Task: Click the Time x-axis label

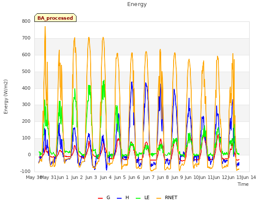Action: pyautogui.click(x=243, y=184)
